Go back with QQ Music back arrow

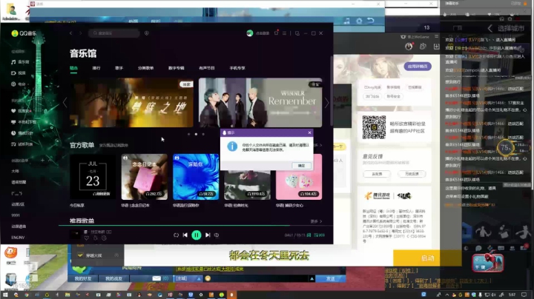click(x=71, y=33)
